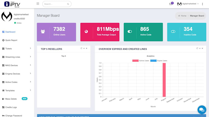Open the Tickets menu item
This screenshot has height=117, width=209.
coord(9,49)
